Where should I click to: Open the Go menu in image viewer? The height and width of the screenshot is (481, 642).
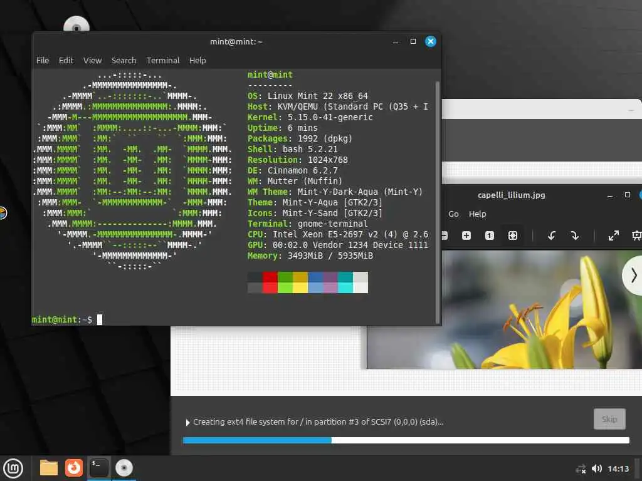pyautogui.click(x=453, y=214)
